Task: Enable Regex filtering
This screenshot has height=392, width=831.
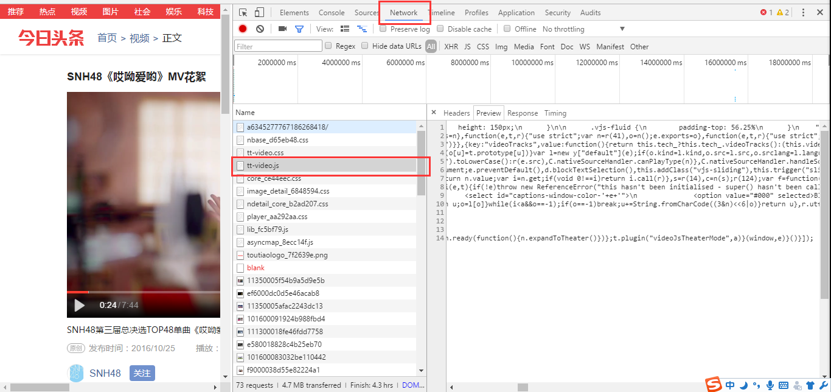Action: pos(329,46)
